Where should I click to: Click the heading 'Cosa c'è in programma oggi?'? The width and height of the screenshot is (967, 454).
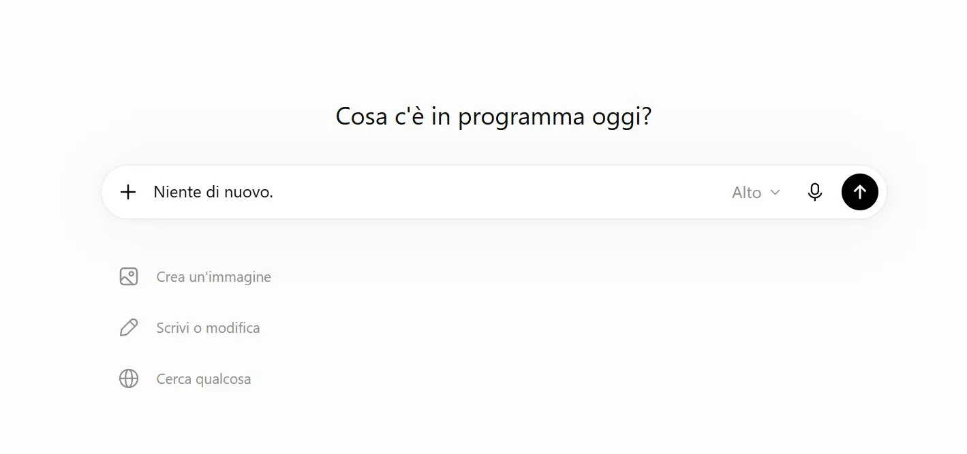coord(493,117)
